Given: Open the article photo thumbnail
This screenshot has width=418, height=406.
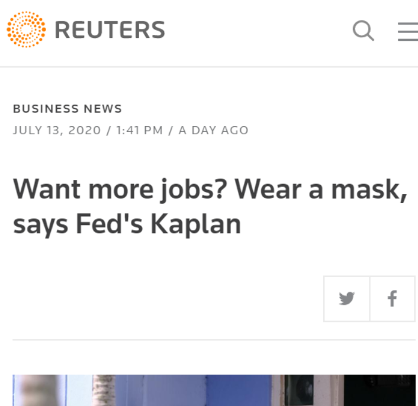Looking at the screenshot, I should (x=214, y=389).
